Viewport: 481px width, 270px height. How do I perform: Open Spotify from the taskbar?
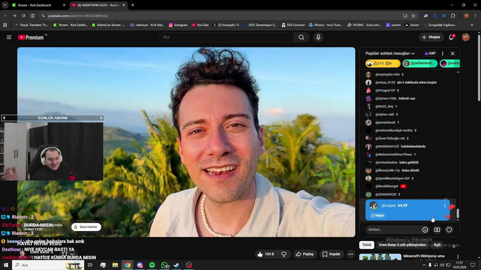point(152,265)
